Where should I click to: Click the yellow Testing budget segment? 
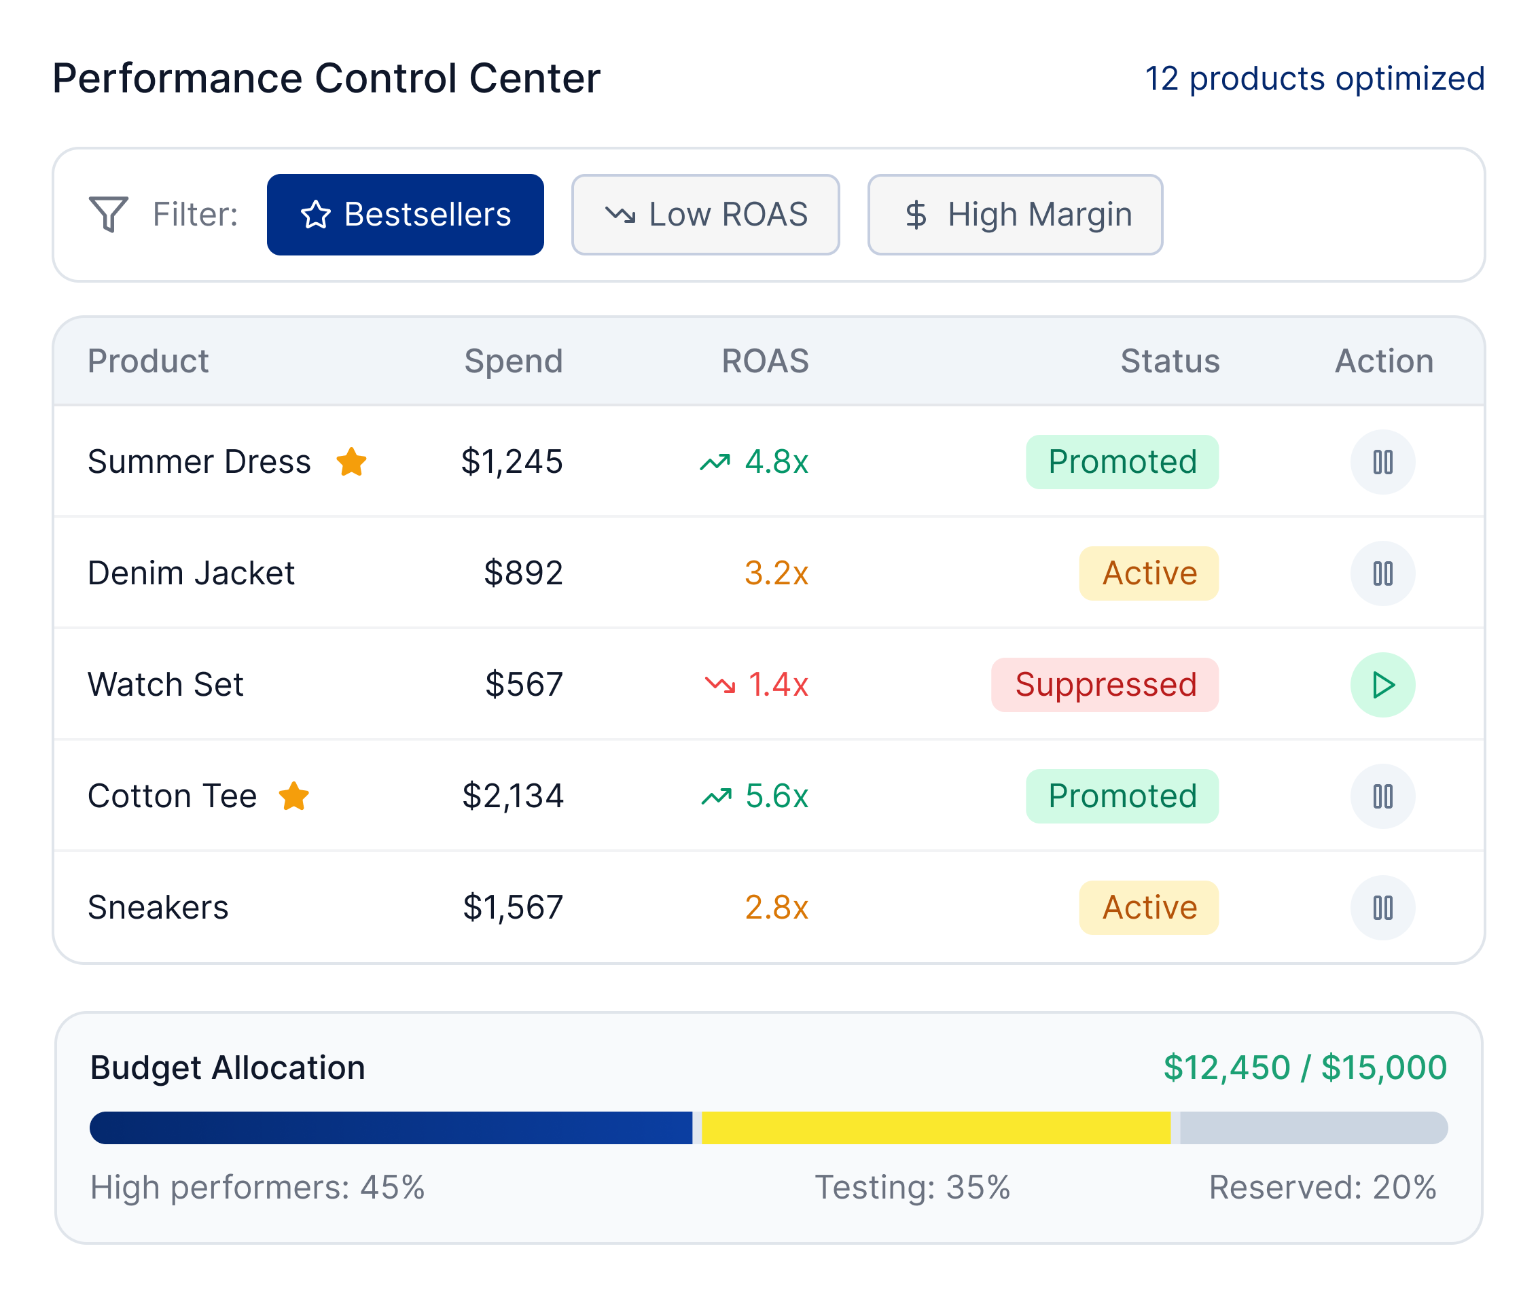click(935, 1127)
